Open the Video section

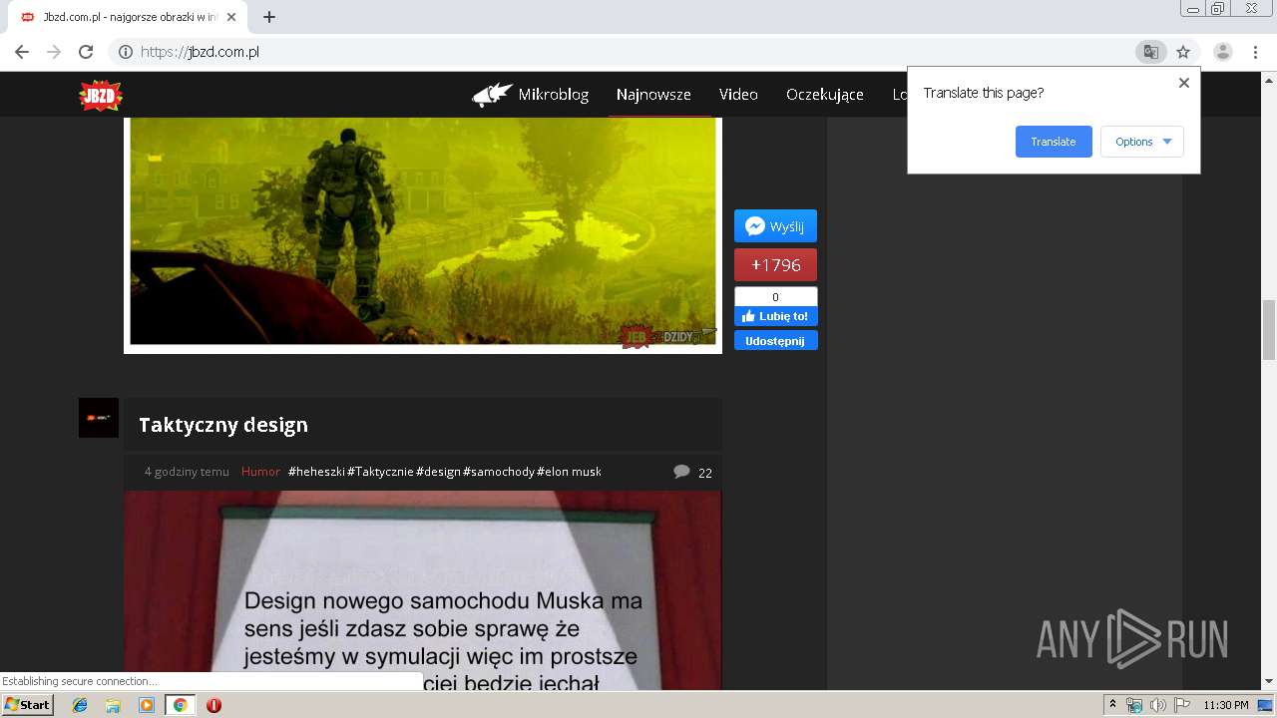click(738, 95)
